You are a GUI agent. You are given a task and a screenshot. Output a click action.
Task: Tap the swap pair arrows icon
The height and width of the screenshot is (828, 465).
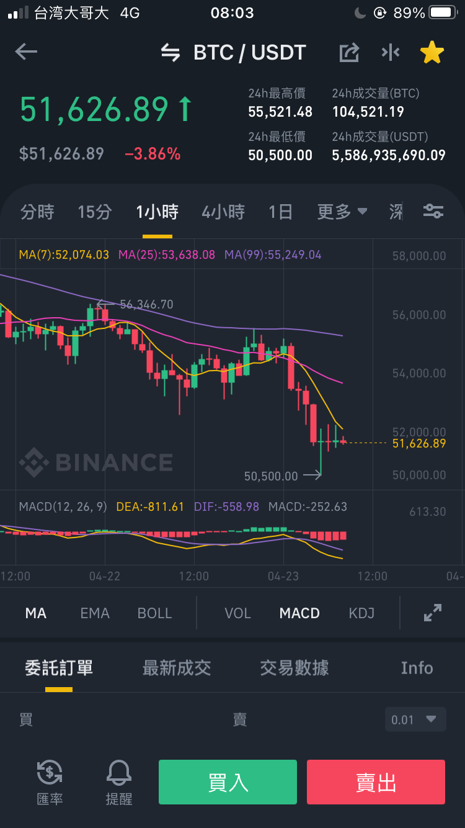[x=170, y=53]
